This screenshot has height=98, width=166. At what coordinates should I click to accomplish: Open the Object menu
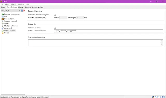13,4
